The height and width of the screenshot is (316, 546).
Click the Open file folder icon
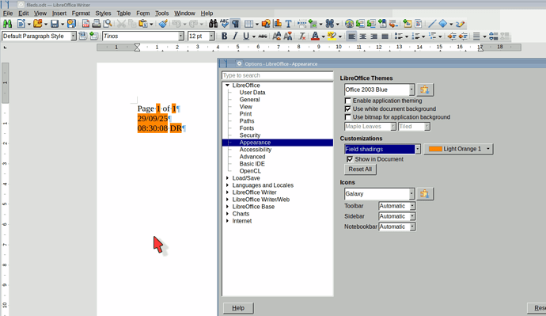38,24
